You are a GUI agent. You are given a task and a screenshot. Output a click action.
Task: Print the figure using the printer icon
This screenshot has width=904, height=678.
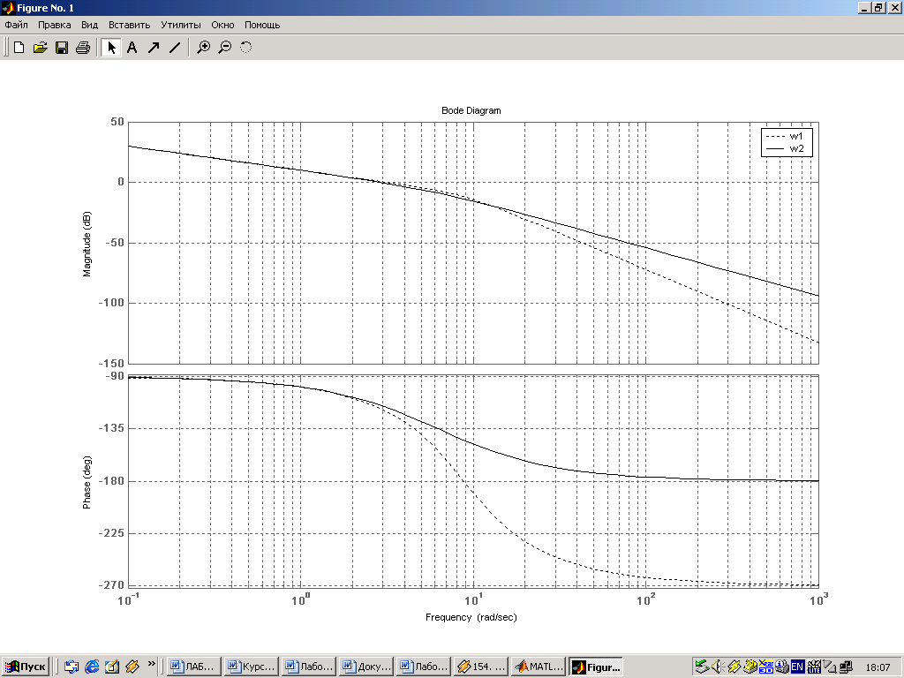(x=83, y=48)
